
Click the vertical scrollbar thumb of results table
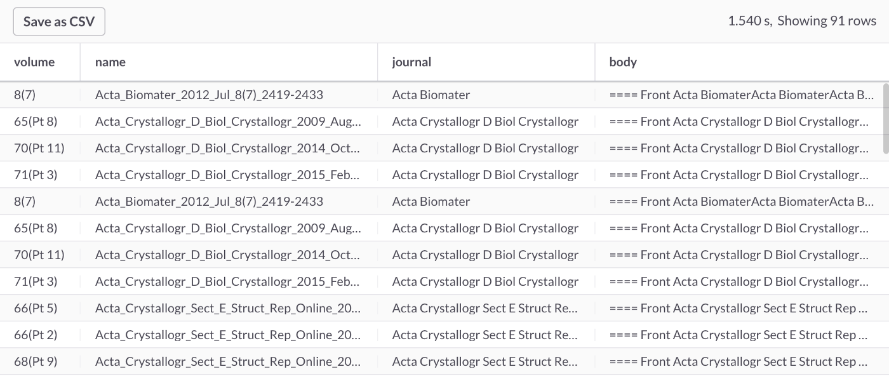point(886,117)
